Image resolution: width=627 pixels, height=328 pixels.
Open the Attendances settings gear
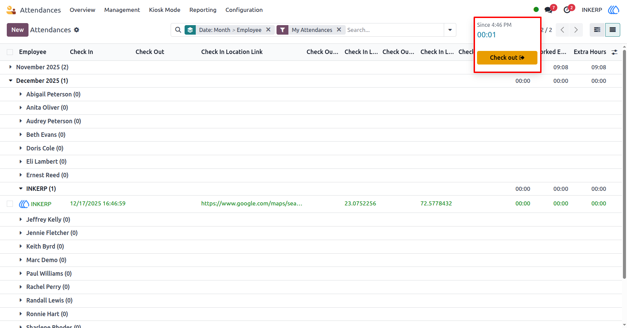tap(77, 30)
